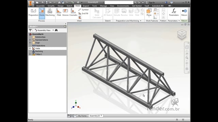Open the Inventor application menu logo
The height and width of the screenshot is (122, 218).
coord(31,3)
